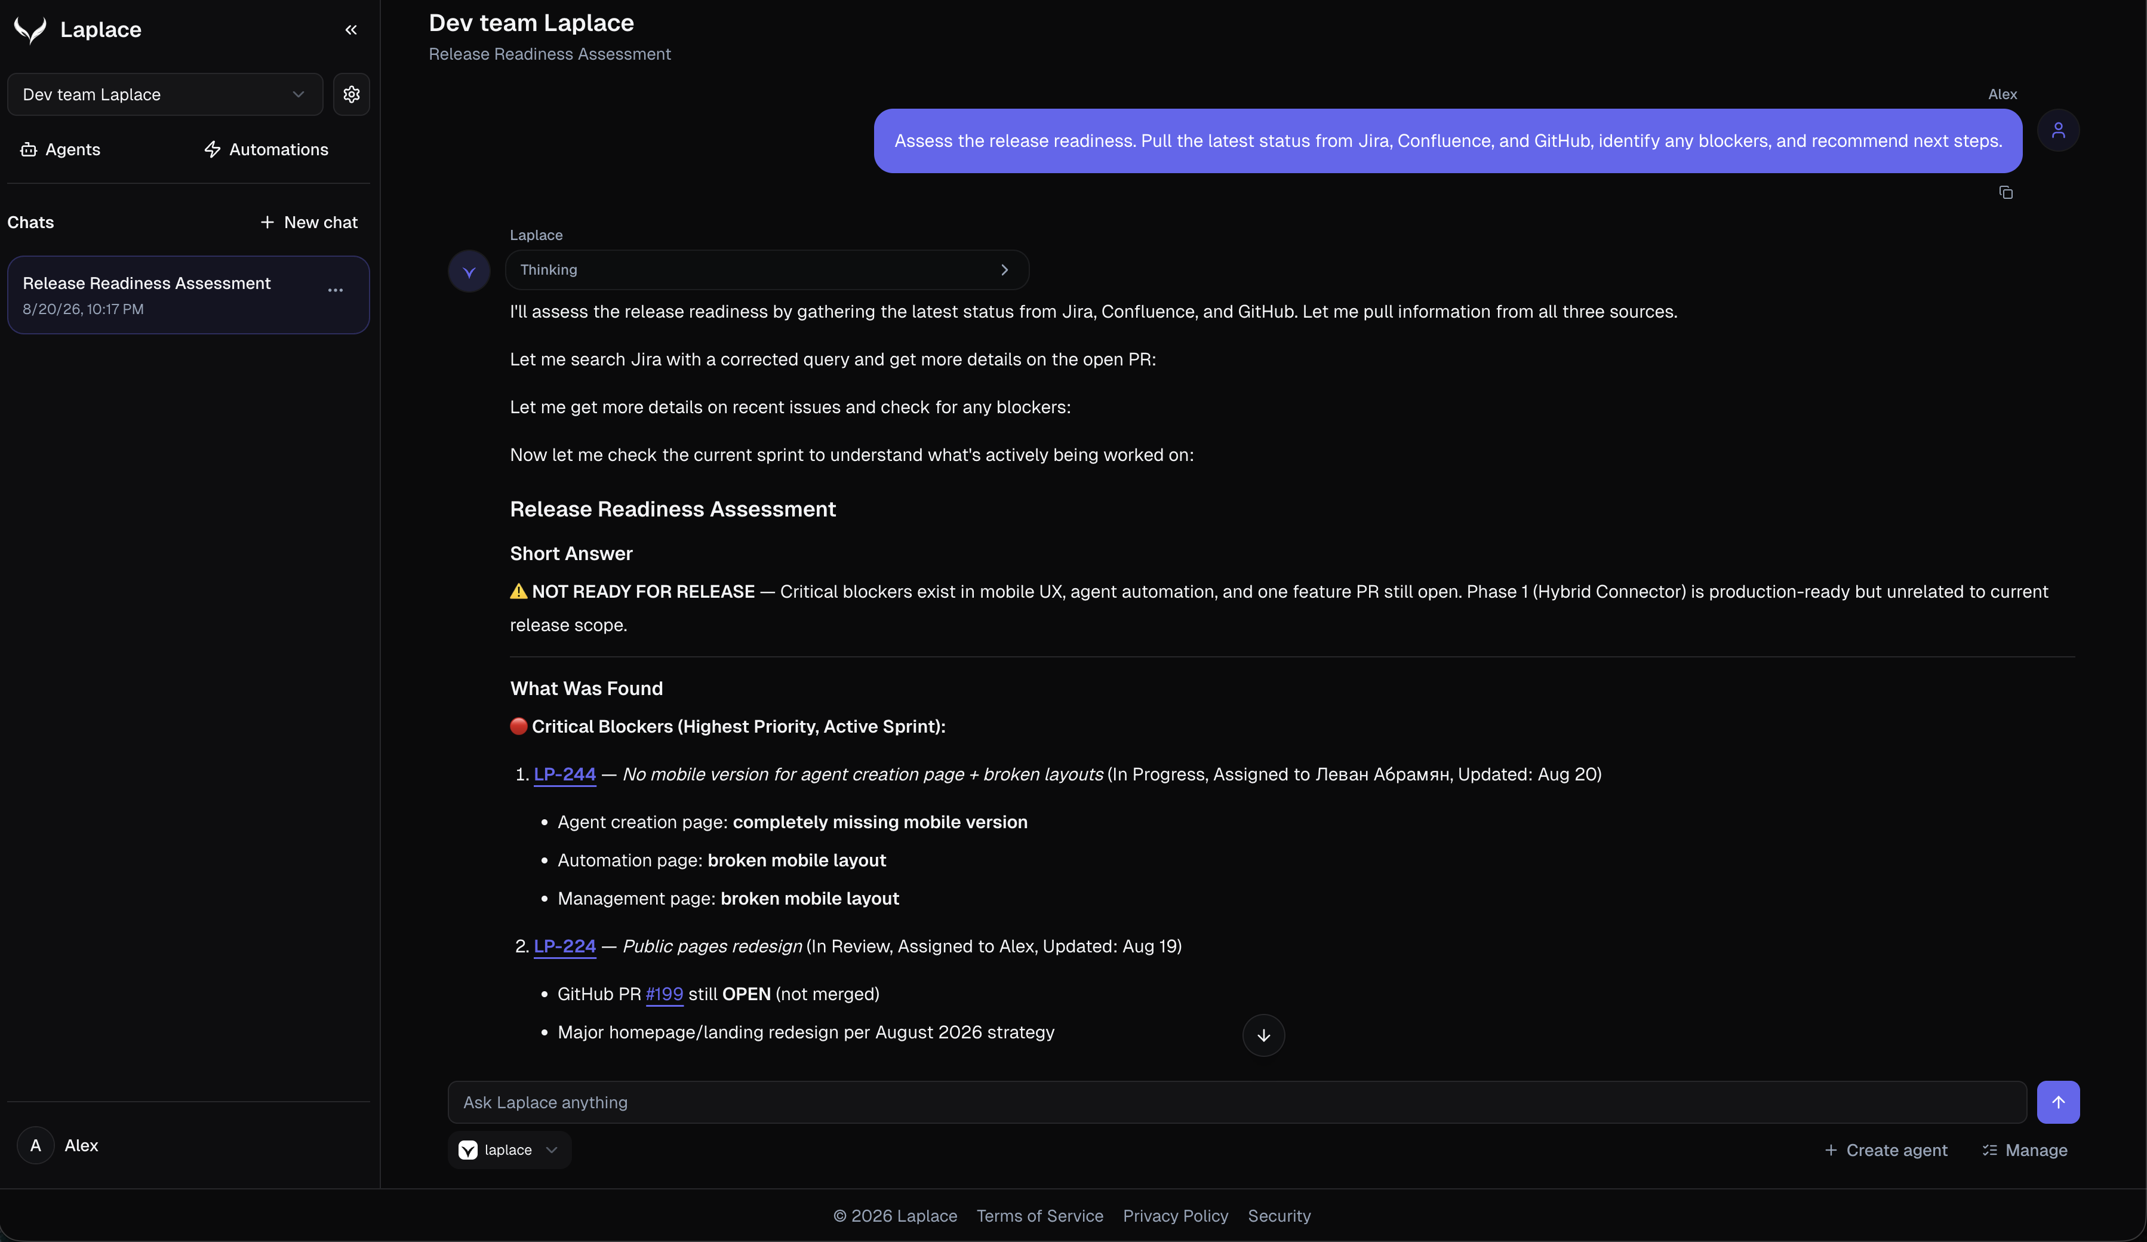This screenshot has height=1242, width=2147.
Task: Click the Chats heading
Action: 30,222
